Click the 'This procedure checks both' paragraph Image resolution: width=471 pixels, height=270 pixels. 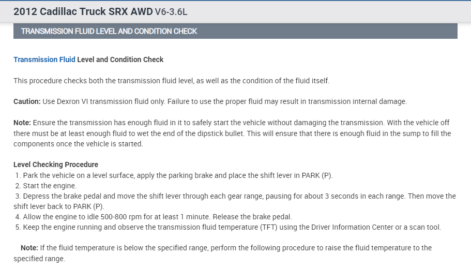[171, 81]
